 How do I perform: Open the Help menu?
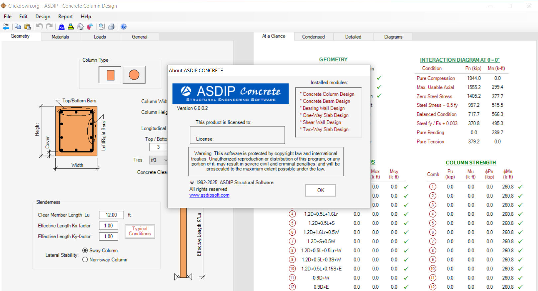click(x=86, y=17)
